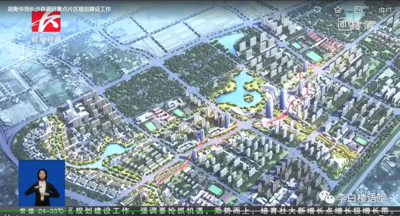This screenshot has width=400, height=216.
Task: Tap the star favorite icon
Action: [338, 10]
